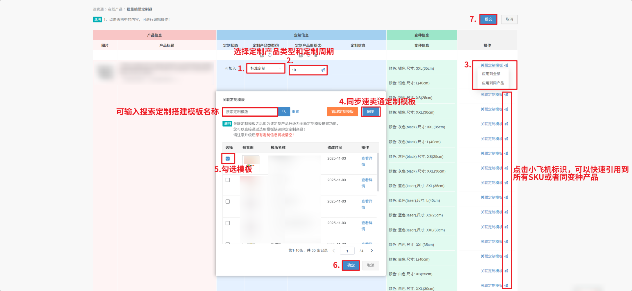Click the magnifier search button for templates
The height and width of the screenshot is (291, 632).
coord(284,111)
